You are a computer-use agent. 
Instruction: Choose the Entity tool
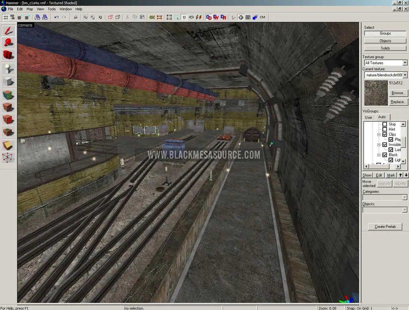pos(8,69)
